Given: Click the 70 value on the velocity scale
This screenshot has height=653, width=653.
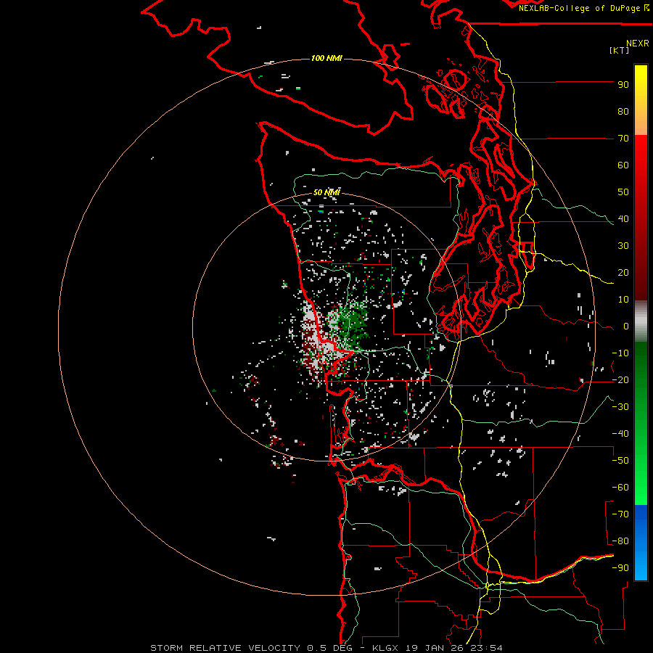Looking at the screenshot, I should (x=623, y=139).
